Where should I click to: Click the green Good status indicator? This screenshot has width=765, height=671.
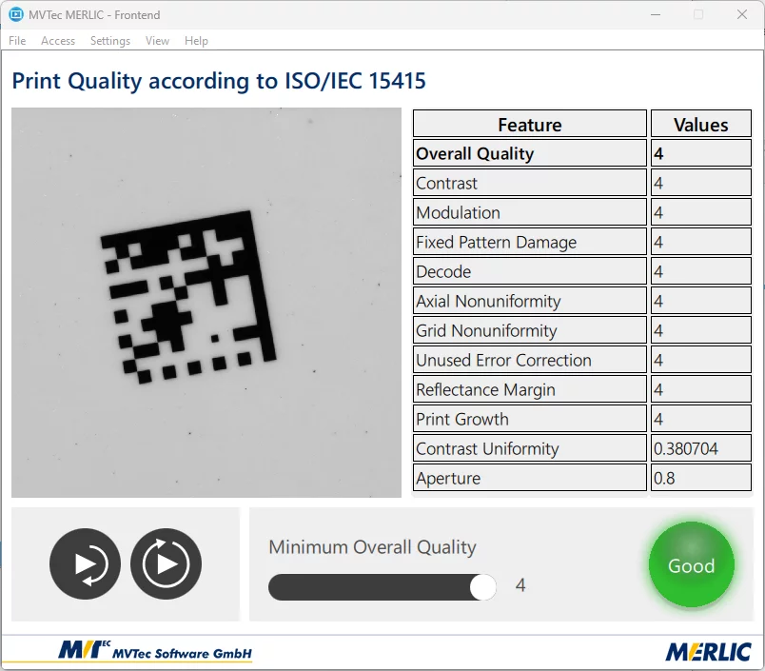coord(691,565)
